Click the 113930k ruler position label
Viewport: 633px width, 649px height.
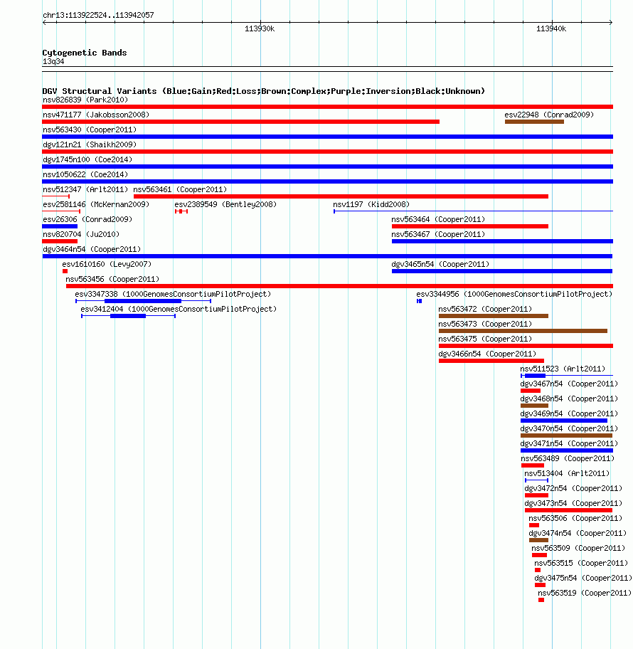point(260,28)
